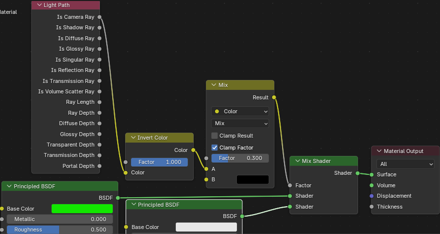Click the Invert Color output Color socket
This screenshot has height=234, width=440.
(193, 150)
